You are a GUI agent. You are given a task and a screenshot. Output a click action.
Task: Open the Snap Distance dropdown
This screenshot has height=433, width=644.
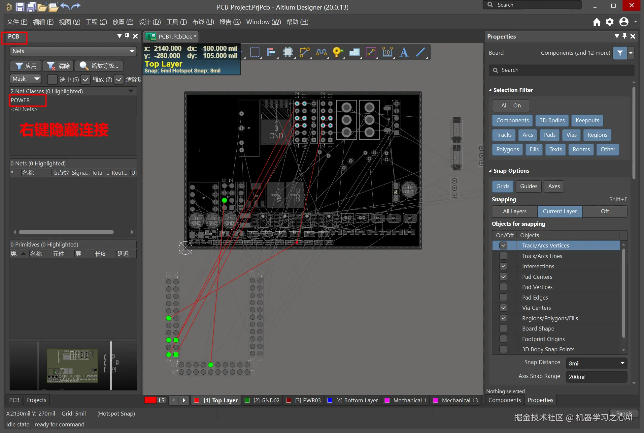622,363
